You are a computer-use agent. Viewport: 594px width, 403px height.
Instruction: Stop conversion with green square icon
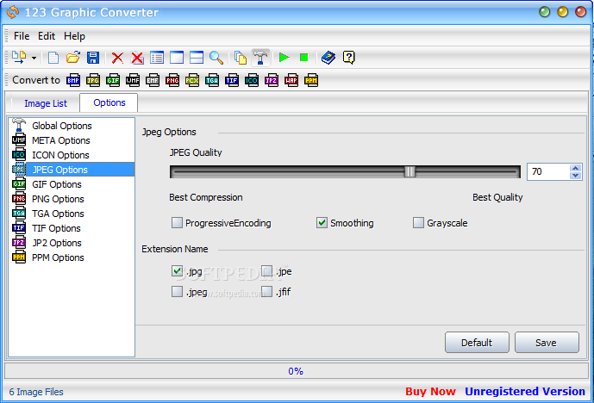click(303, 58)
